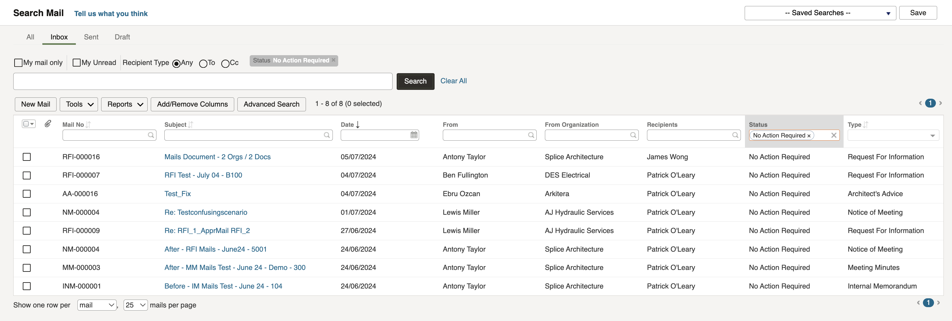Click the From filter magnifier icon
The width and height of the screenshot is (952, 321).
(x=531, y=135)
